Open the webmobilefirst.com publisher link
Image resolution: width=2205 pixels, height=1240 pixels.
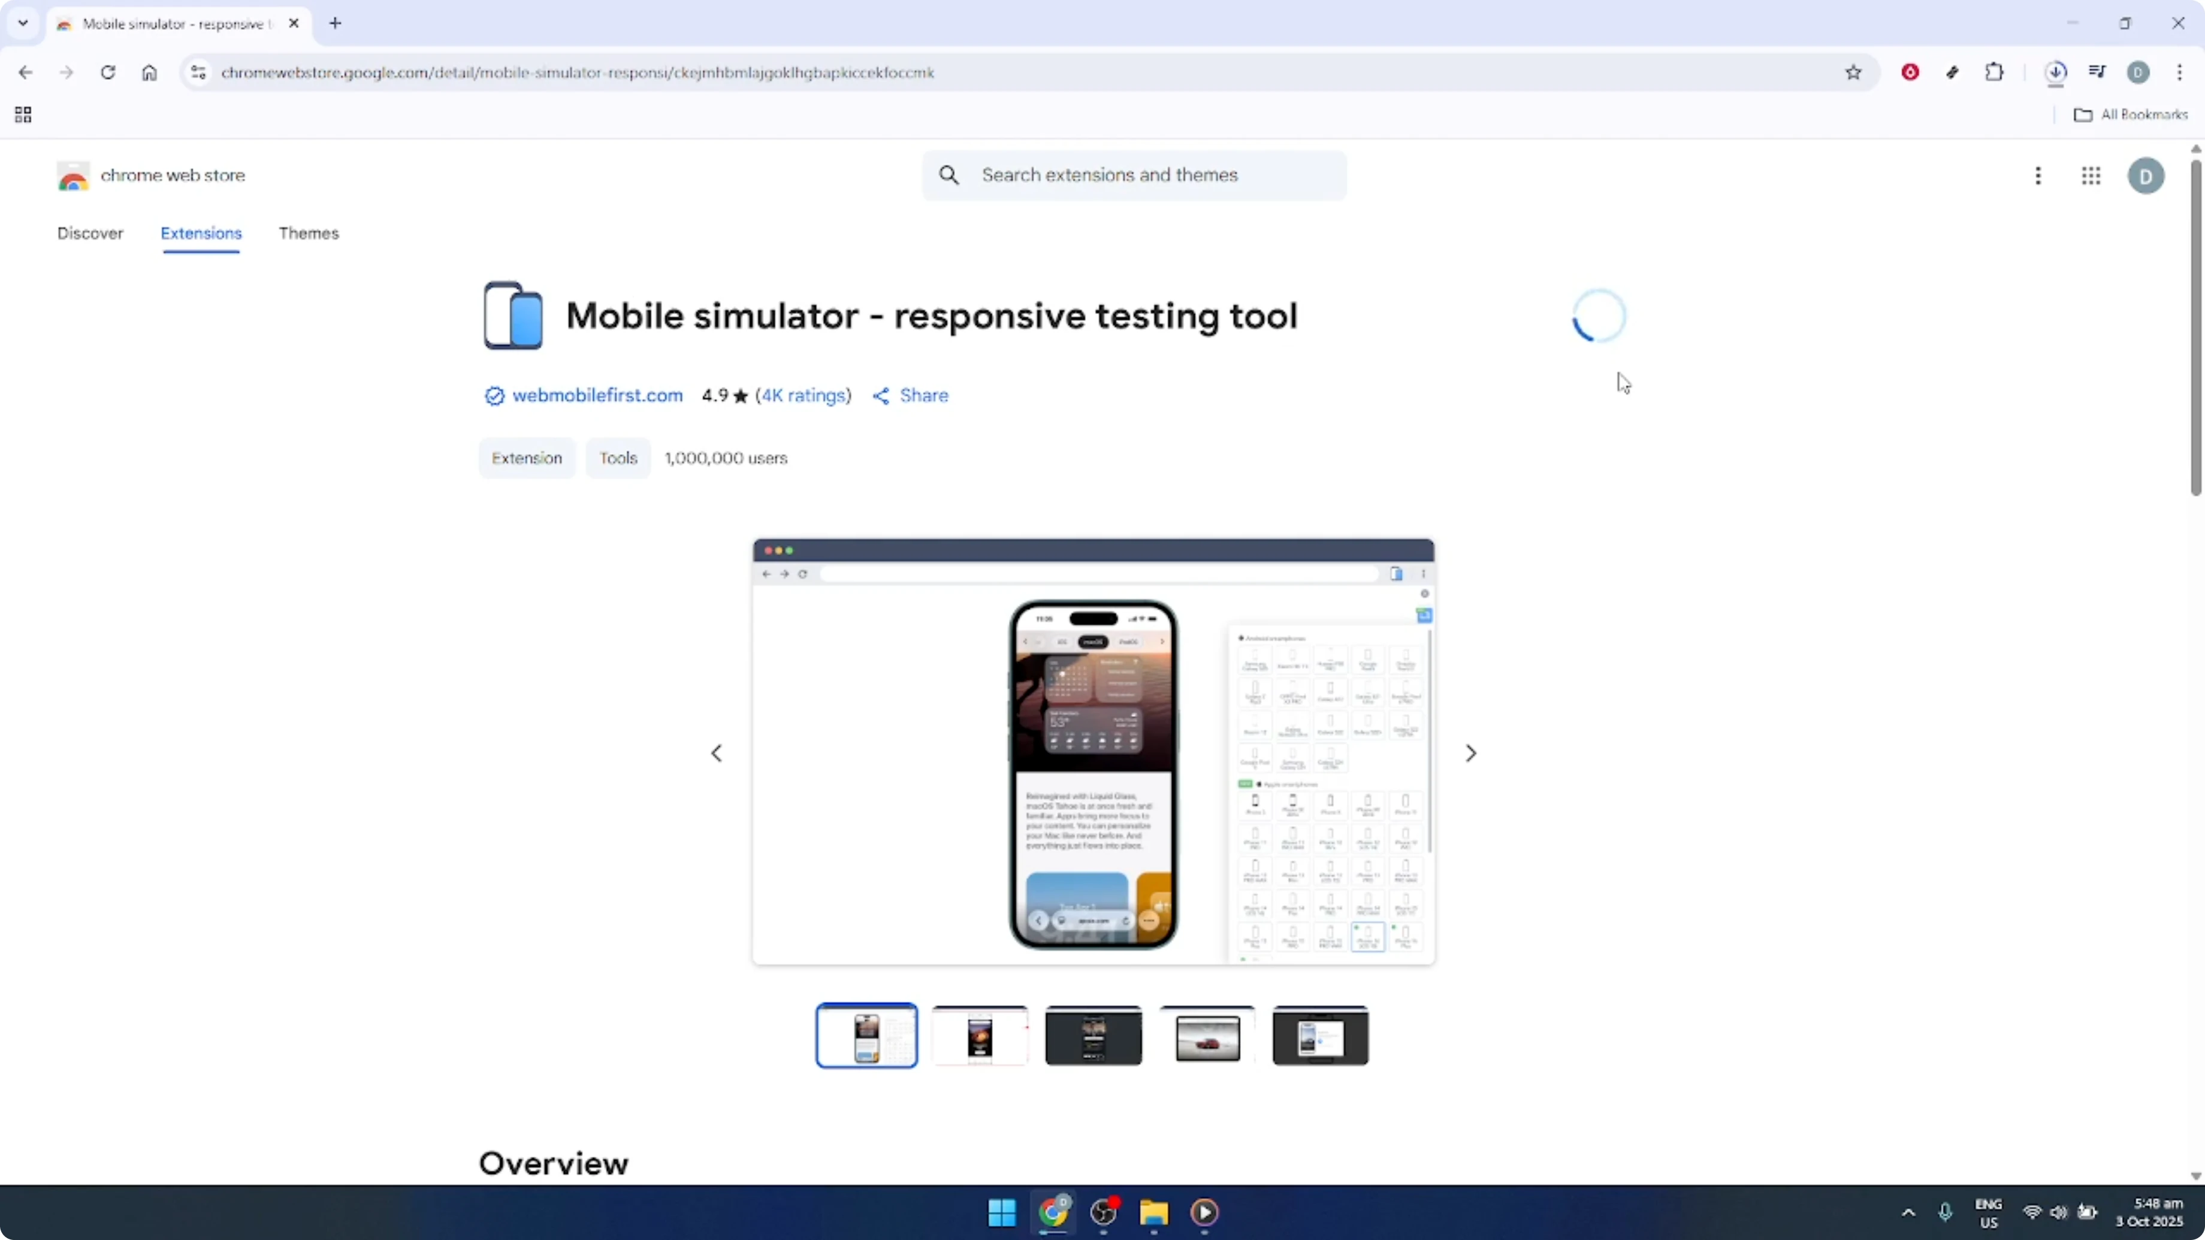pos(597,395)
